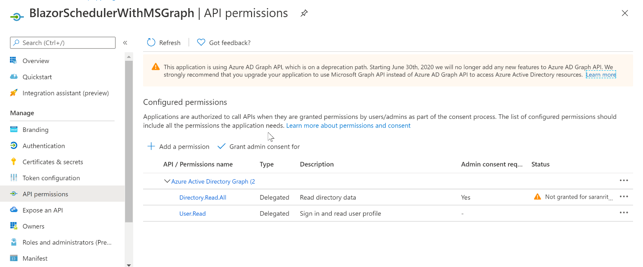Click the Token configuration icon
Viewport: 643px width, 267px height.
[14, 178]
